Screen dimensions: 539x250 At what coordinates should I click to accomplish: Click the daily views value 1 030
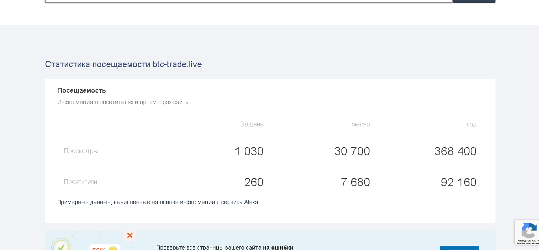[249, 151]
